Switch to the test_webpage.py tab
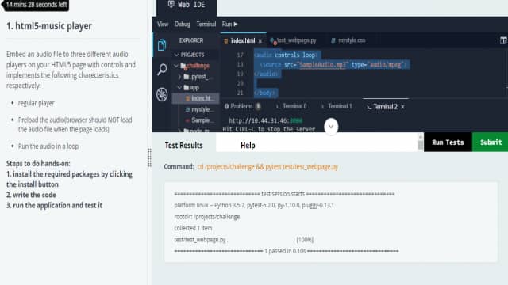This screenshot has width=508, height=285. click(x=293, y=40)
